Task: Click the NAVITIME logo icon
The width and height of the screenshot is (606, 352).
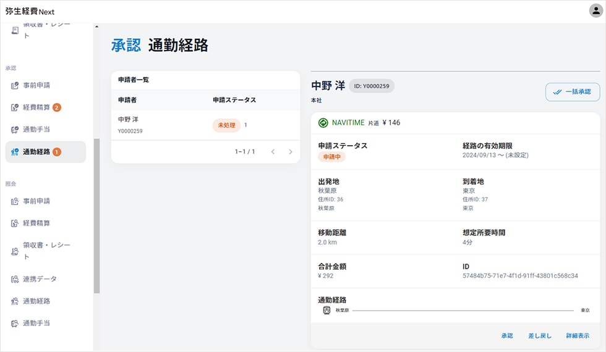Action: pos(323,123)
